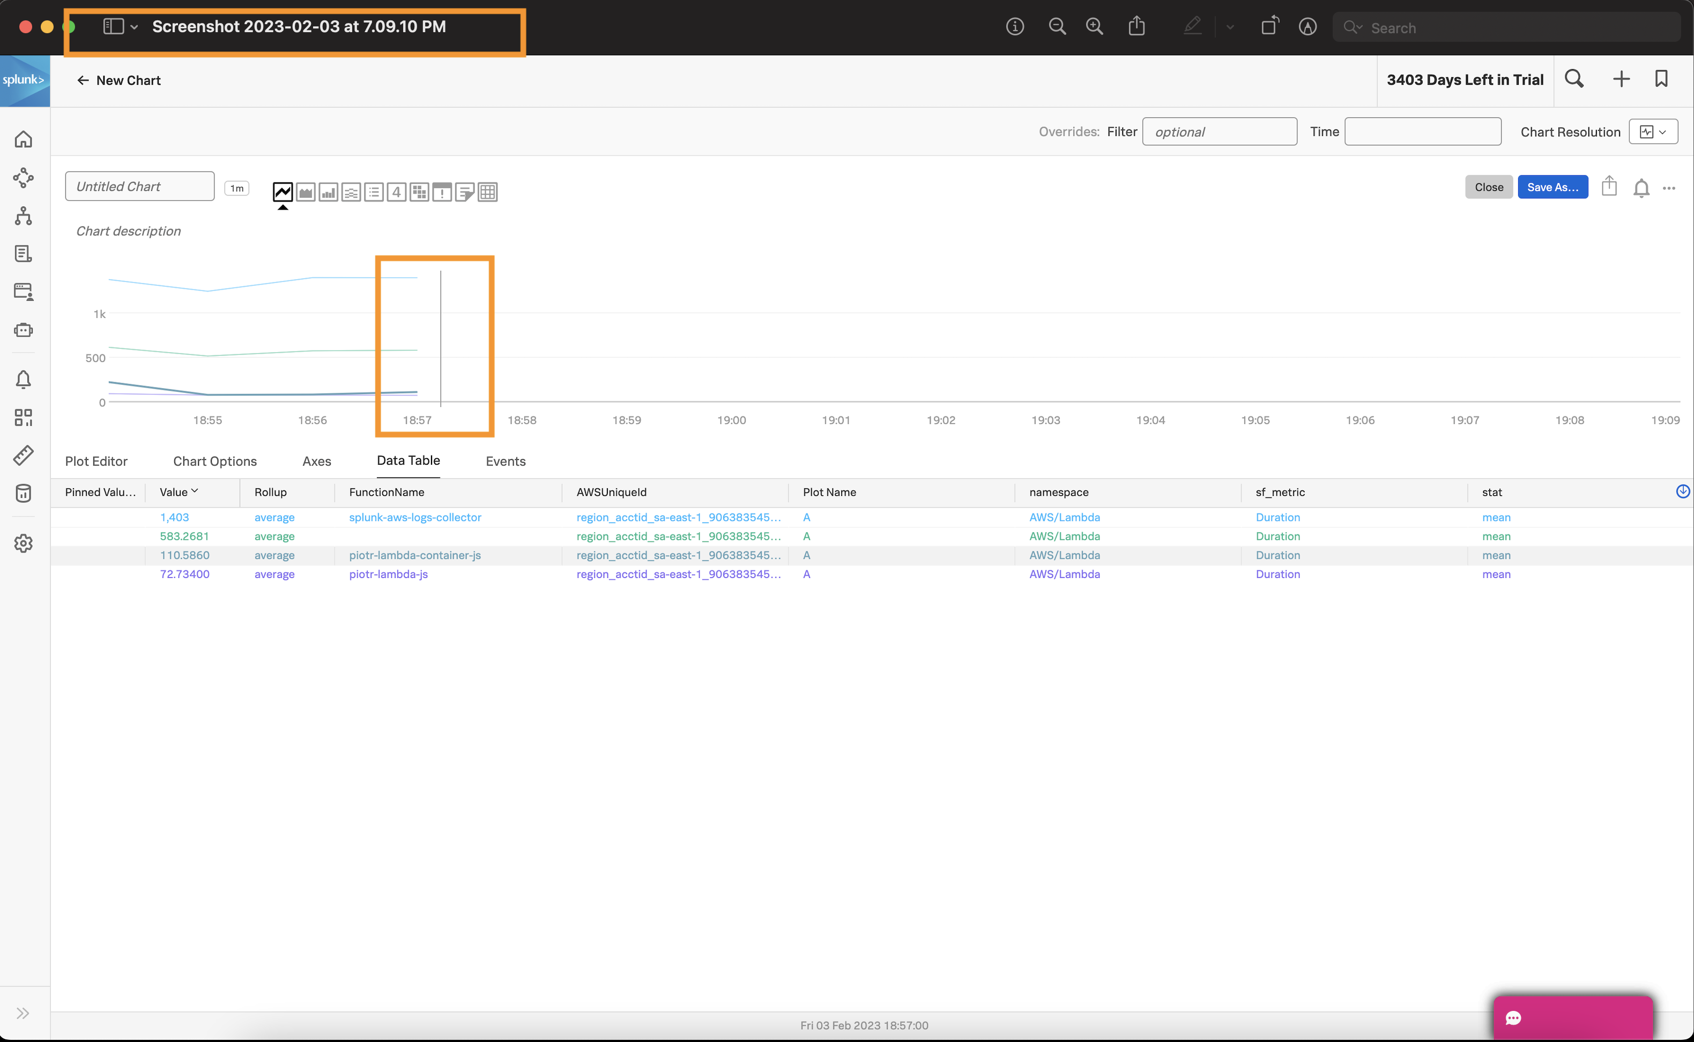Select the single value chart type
1694x1042 pixels.
click(x=396, y=191)
